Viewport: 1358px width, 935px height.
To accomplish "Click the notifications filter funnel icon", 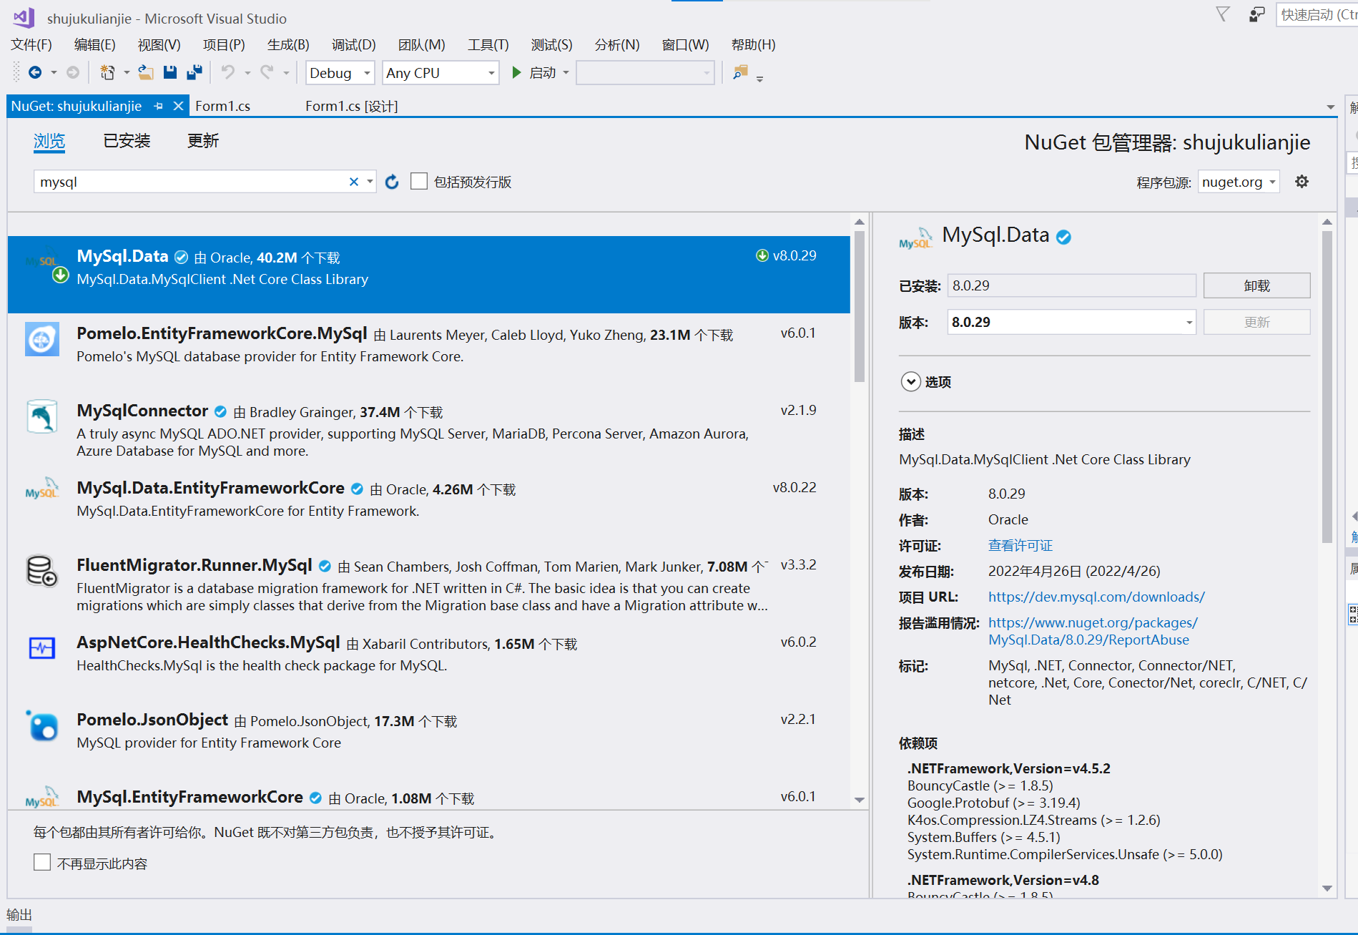I will click(x=1223, y=14).
